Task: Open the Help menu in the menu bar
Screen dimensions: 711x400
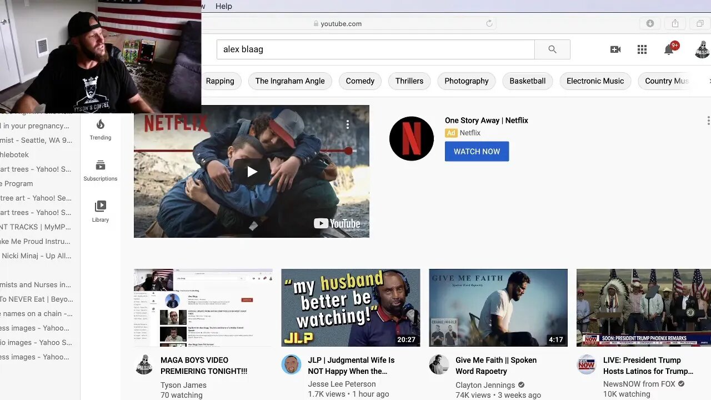Action: coord(224,6)
